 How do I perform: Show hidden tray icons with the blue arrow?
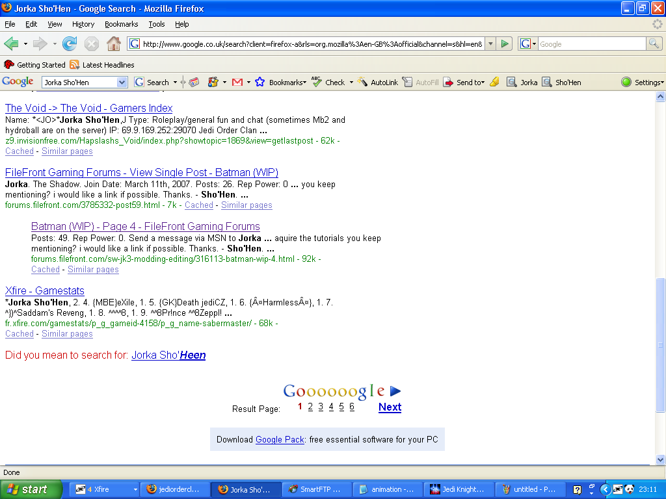pyautogui.click(x=605, y=489)
